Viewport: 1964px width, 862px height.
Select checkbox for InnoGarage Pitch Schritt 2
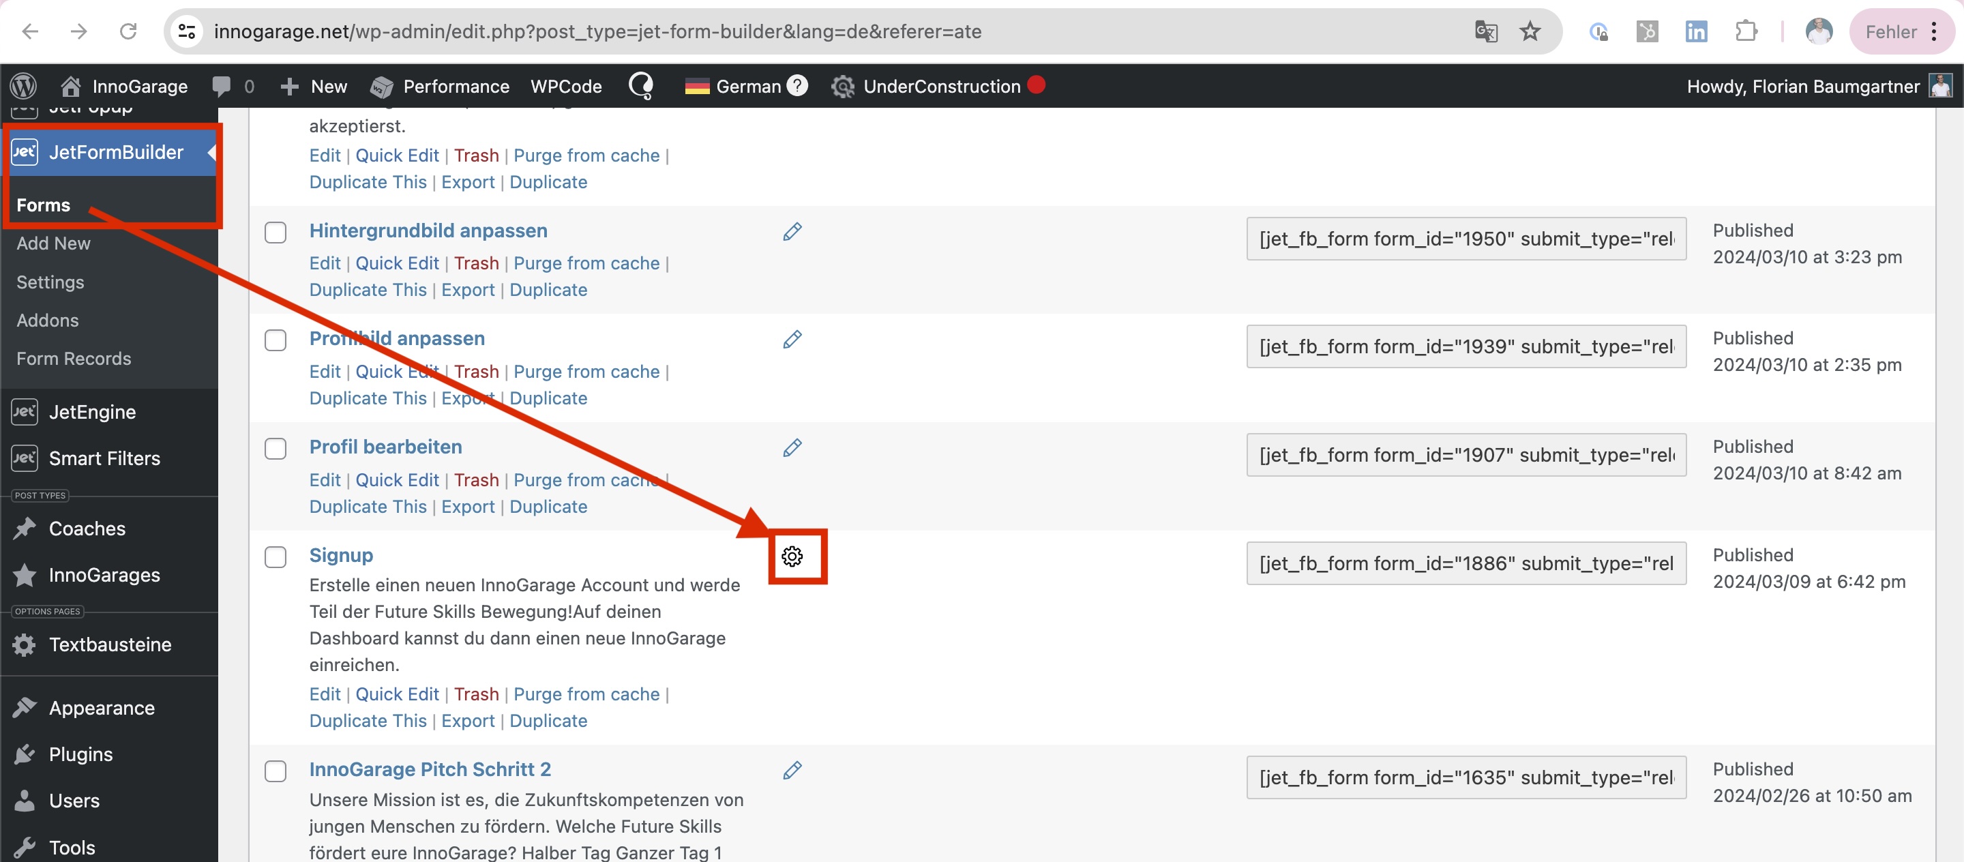coord(276,771)
